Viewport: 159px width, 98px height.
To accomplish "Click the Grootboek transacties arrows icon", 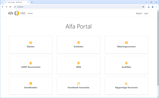I will (x=79, y=83).
